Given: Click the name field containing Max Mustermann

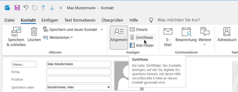Looking at the screenshot, I should pos(79,64).
